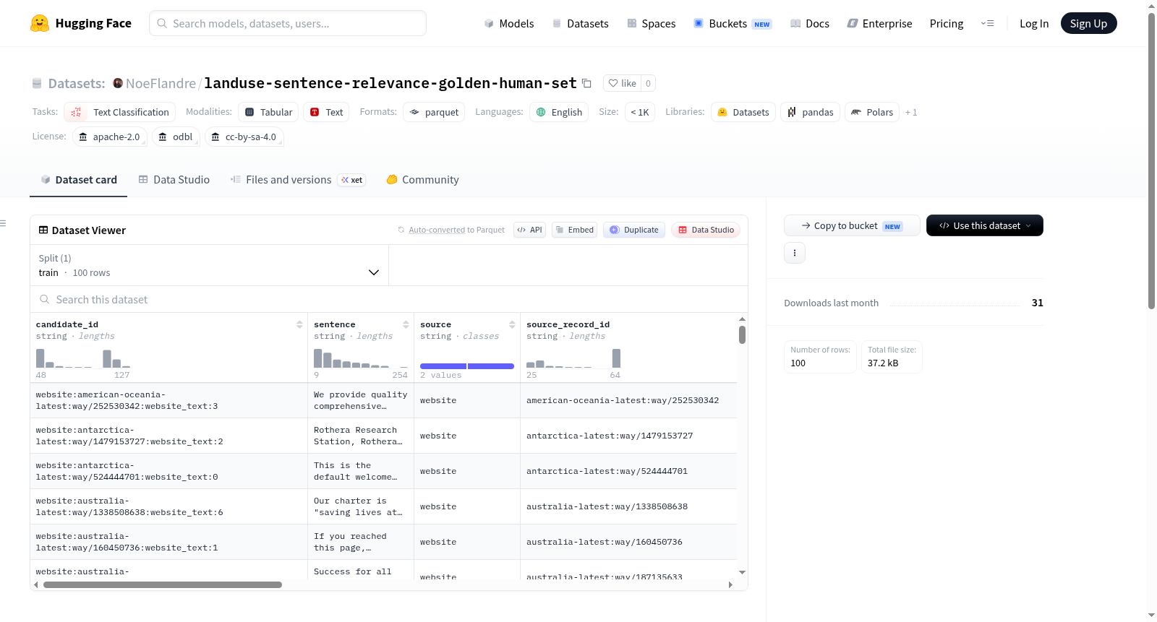Follow the Auto-converted link
Viewport: 1157px width, 622px height.
tap(437, 230)
